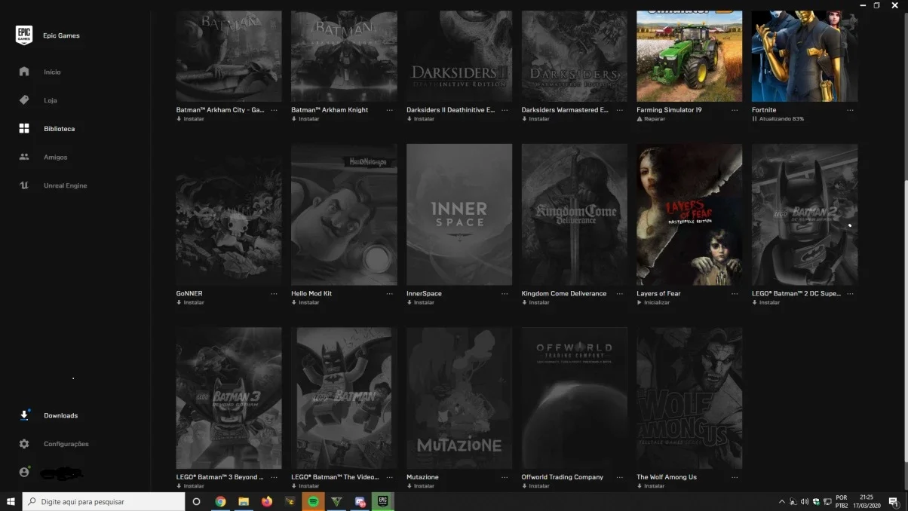Open The Wolf Among Us cover art
Image resolution: width=908 pixels, height=511 pixels.
tap(689, 398)
